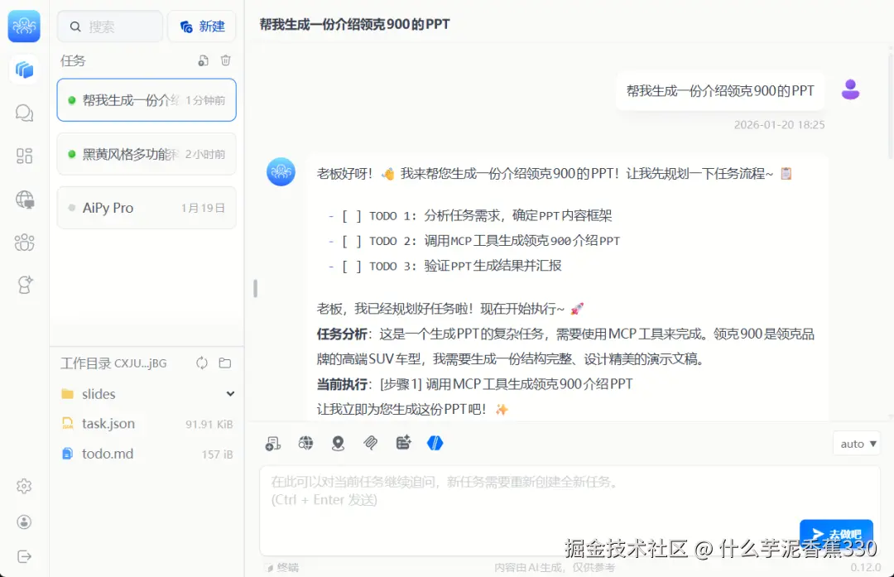Click the trash icon beside 任务
The width and height of the screenshot is (894, 577).
point(226,60)
